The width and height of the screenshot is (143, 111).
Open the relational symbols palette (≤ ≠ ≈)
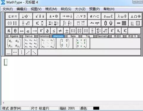(12, 16)
